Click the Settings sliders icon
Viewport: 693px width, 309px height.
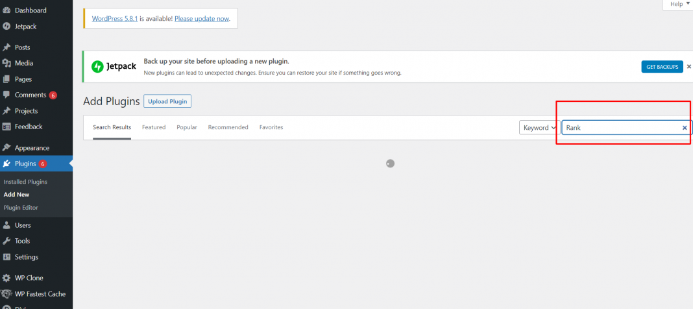click(x=6, y=257)
